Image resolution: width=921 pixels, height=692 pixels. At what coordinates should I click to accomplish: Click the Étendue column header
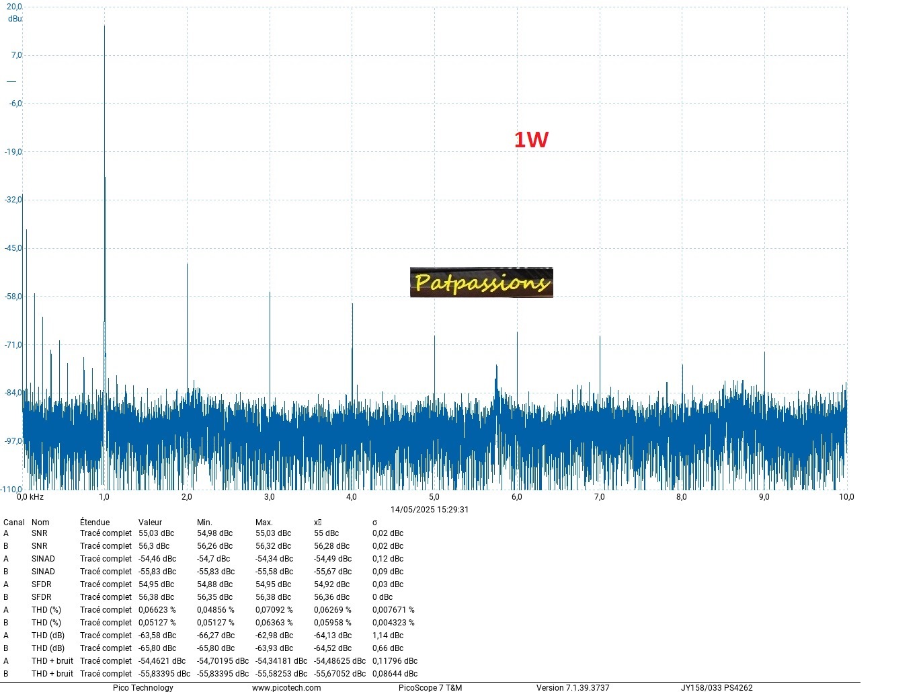(x=95, y=522)
